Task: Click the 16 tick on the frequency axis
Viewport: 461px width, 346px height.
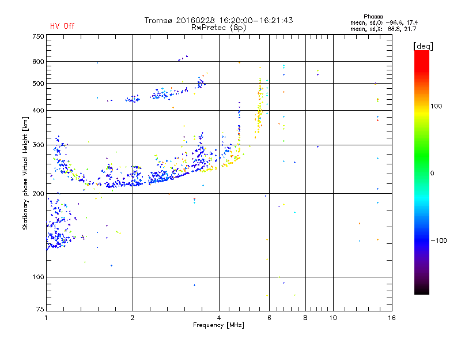Action: 392,318
